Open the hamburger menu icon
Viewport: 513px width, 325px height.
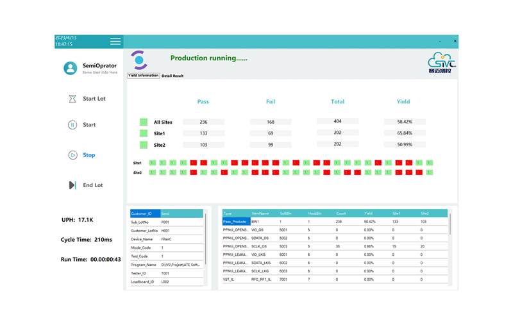coord(115,41)
